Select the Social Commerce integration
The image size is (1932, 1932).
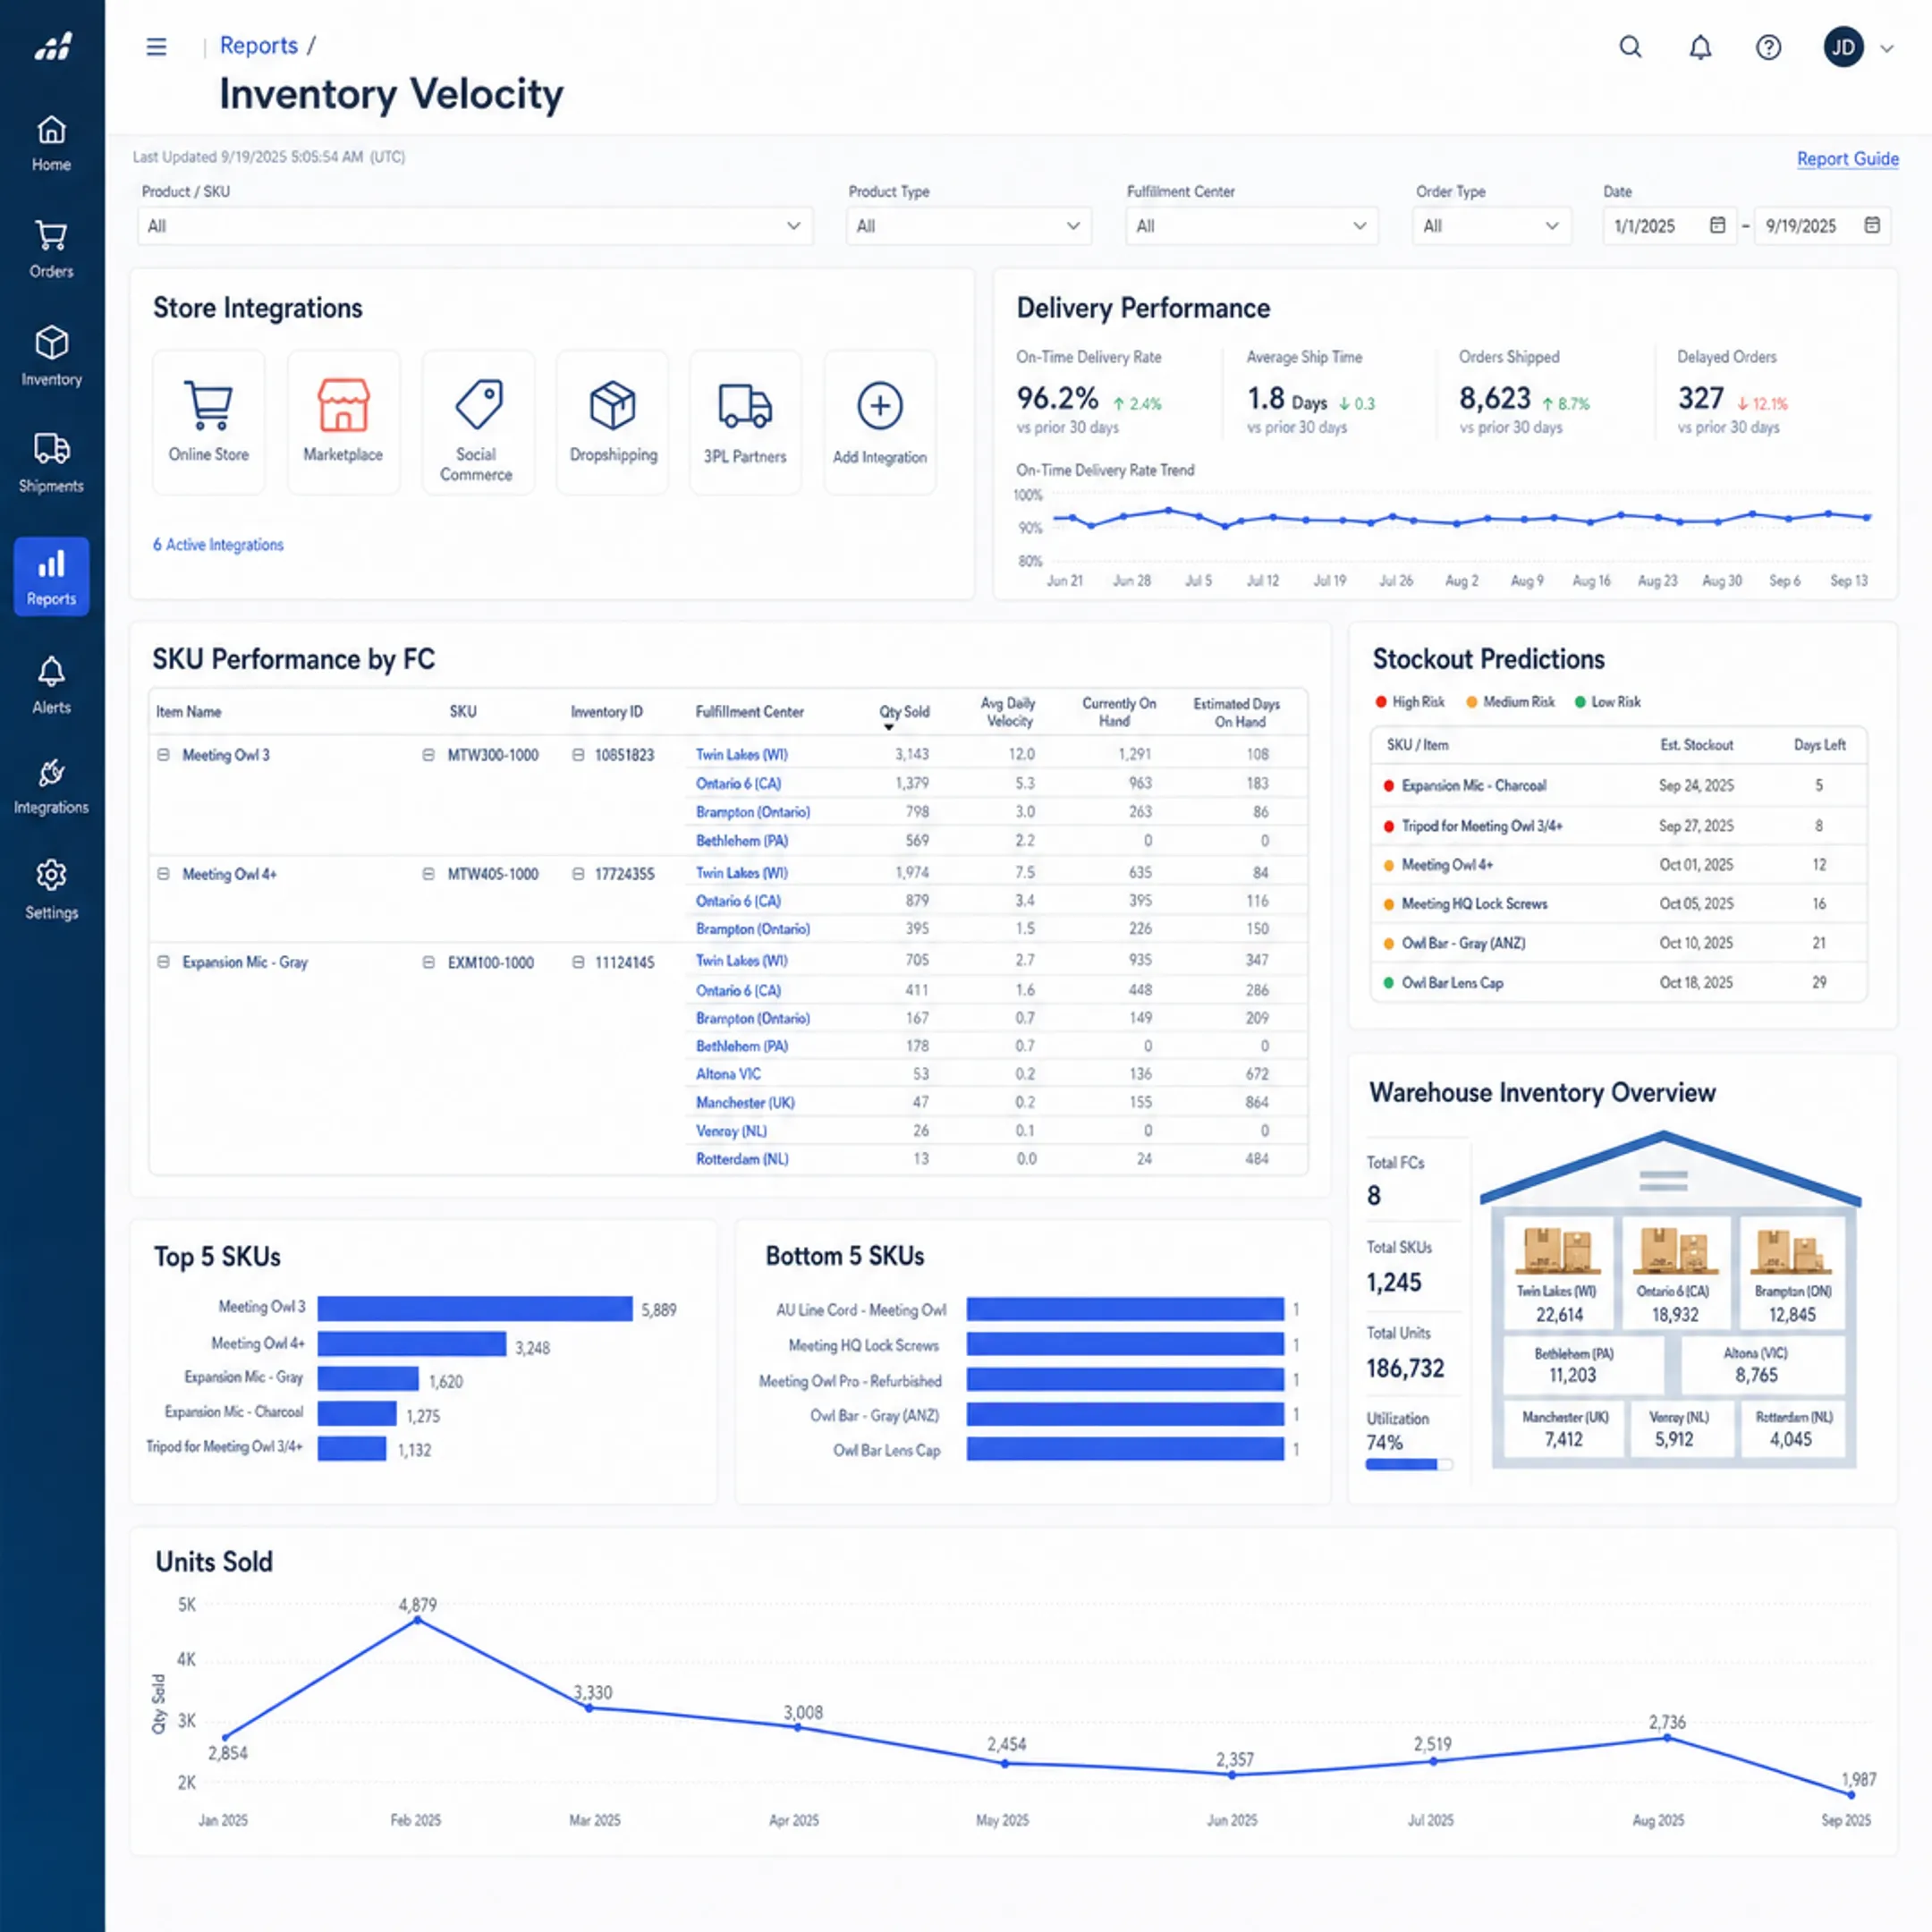pyautogui.click(x=477, y=422)
